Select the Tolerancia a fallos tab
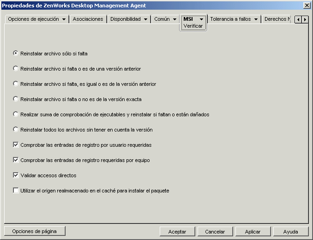Viewport: 313px width, 240px height. coord(230,19)
